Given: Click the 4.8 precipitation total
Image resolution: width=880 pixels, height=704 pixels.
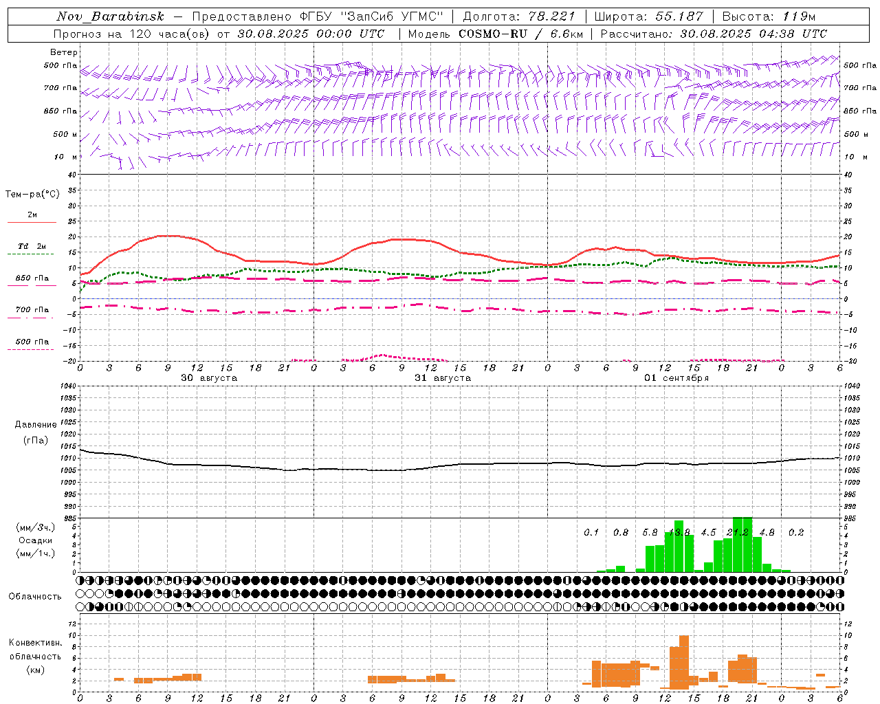Looking at the screenshot, I should pos(767,533).
